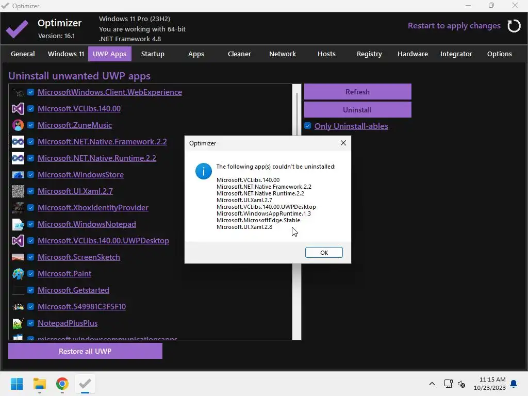The height and width of the screenshot is (396, 528).
Task: Switch to the General tab
Action: [23, 54]
